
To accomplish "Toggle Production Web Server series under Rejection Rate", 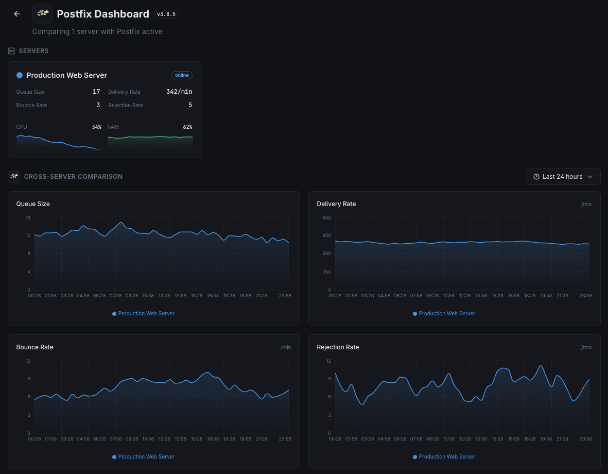I will (444, 456).
